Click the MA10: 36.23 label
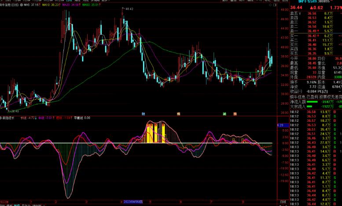Image resolution: width=342 pixels, height=206 pixels. click(x=51, y=4)
